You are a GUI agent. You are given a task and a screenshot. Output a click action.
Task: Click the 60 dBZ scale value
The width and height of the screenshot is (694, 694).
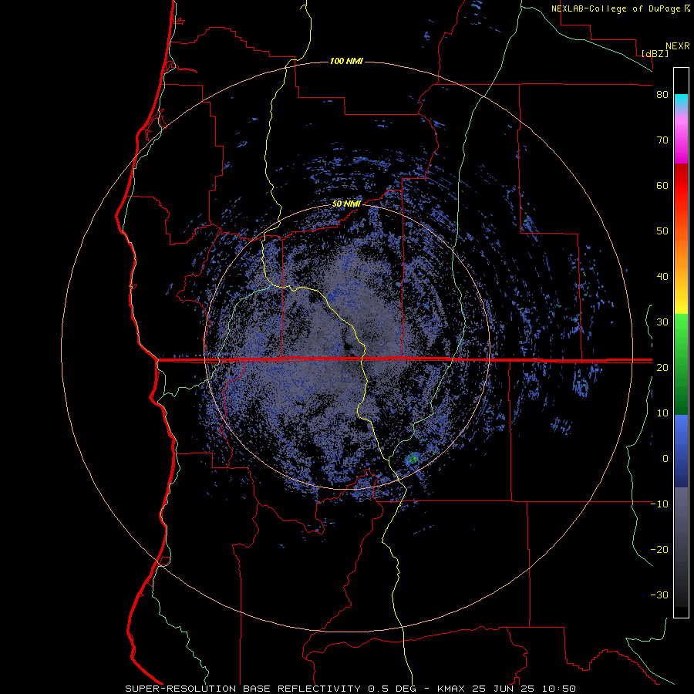[662, 186]
